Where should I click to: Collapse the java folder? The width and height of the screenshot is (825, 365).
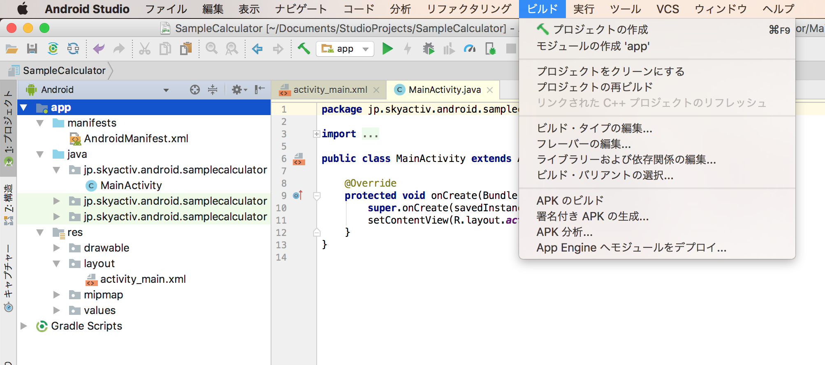click(x=40, y=155)
